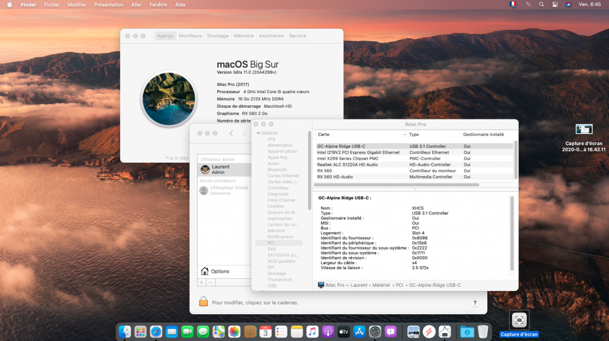
Task: Switch to the Service tab
Action: tap(298, 36)
